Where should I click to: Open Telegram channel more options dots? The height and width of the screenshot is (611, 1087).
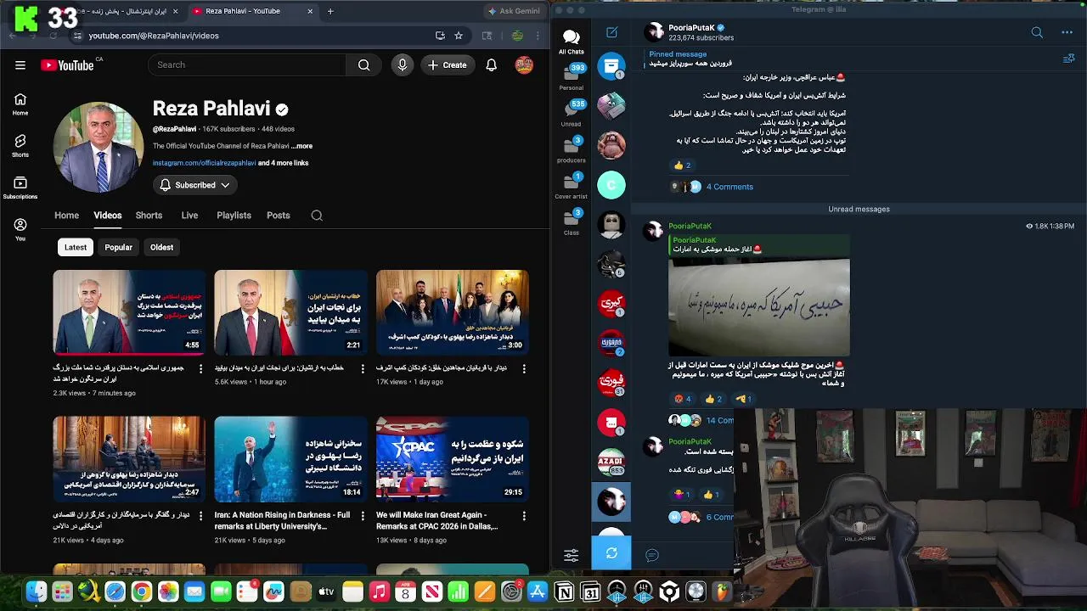pyautogui.click(x=1067, y=32)
